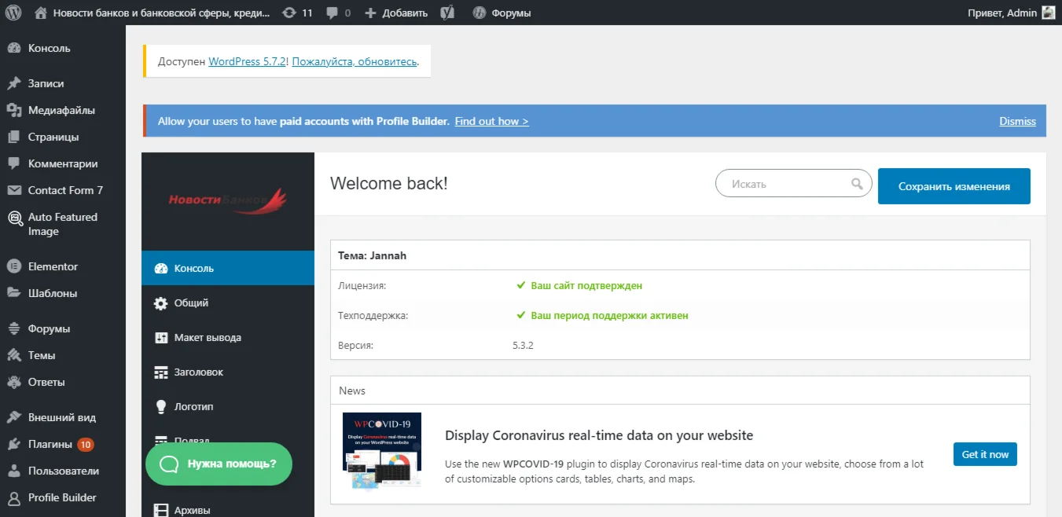Click the film strip icon beside Архивы
Image resolution: width=1062 pixels, height=517 pixels.
(161, 511)
